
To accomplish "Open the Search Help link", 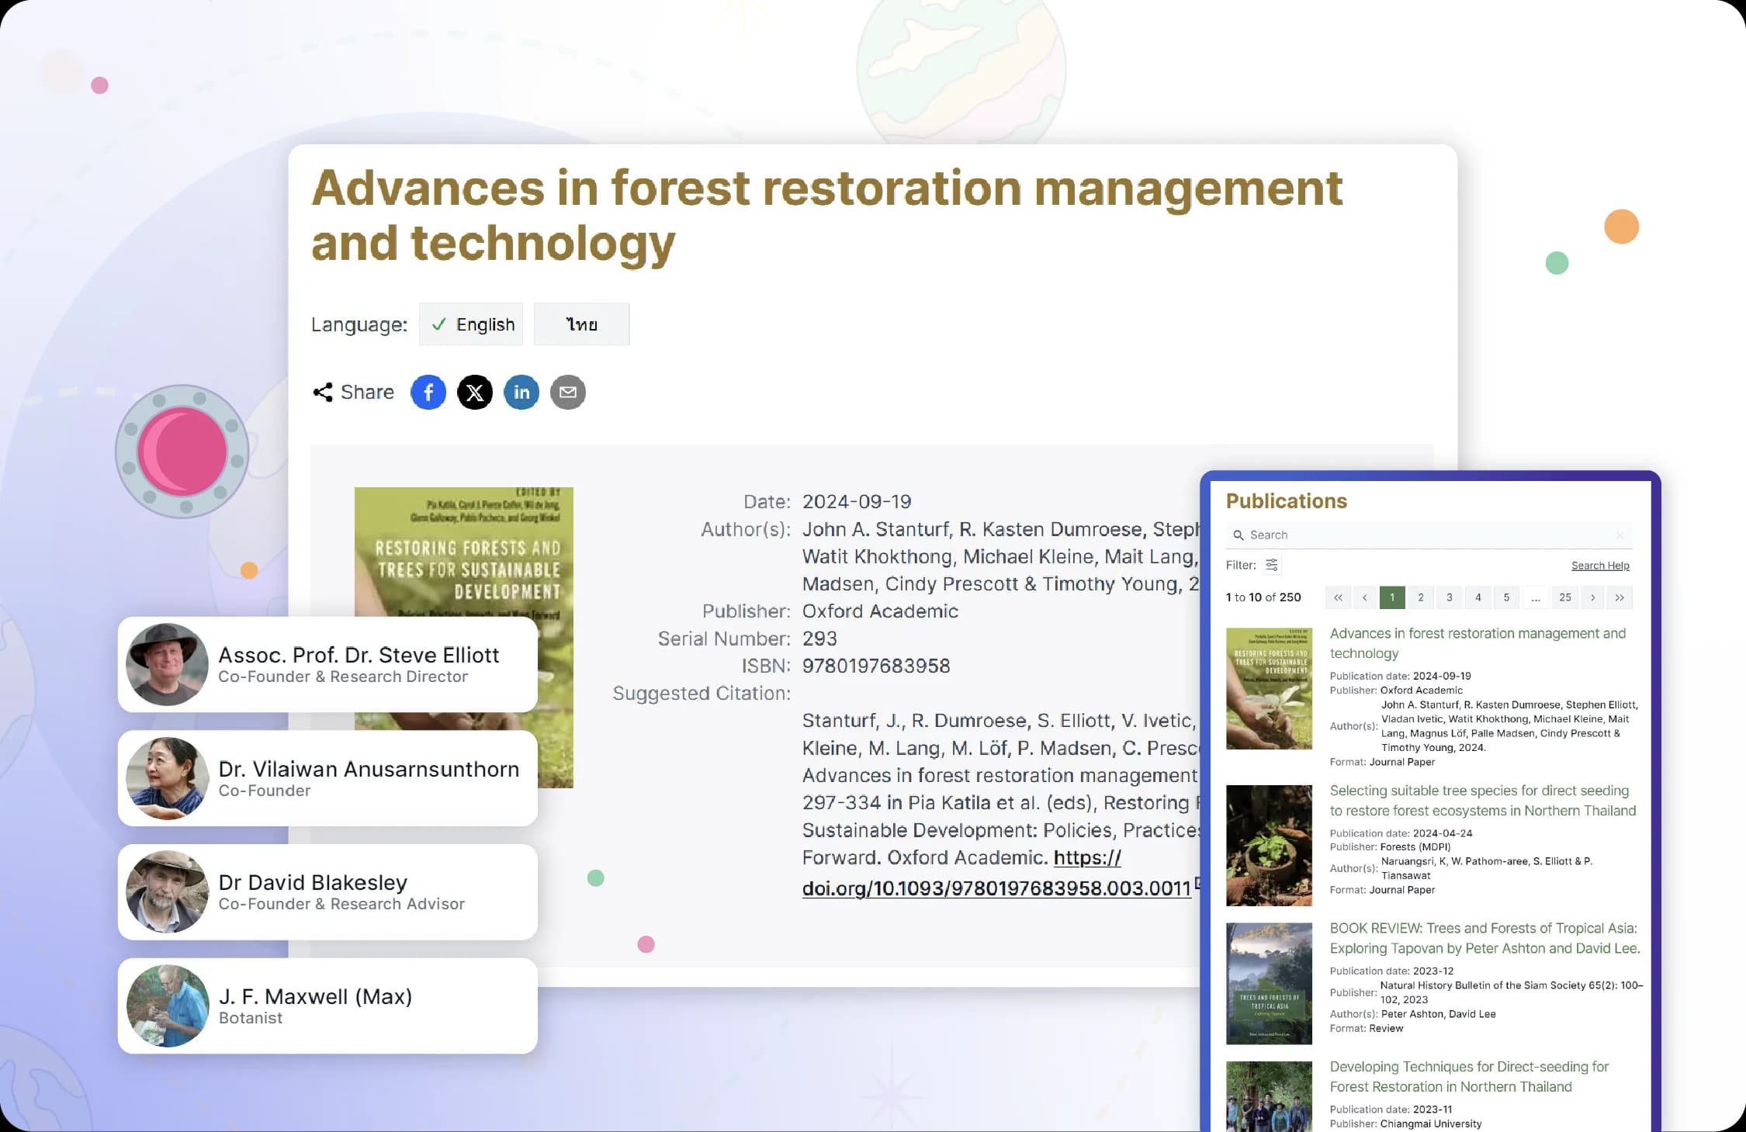I will [1599, 566].
